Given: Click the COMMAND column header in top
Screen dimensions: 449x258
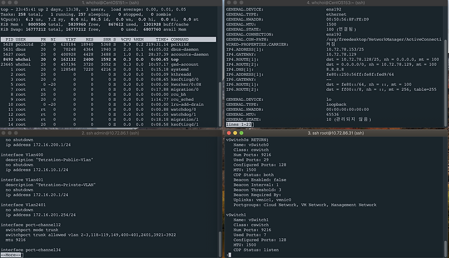Looking at the screenshot, I should pyautogui.click(x=180, y=39).
